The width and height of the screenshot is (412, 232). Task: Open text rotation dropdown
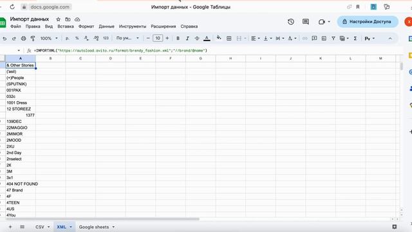tap(292, 39)
